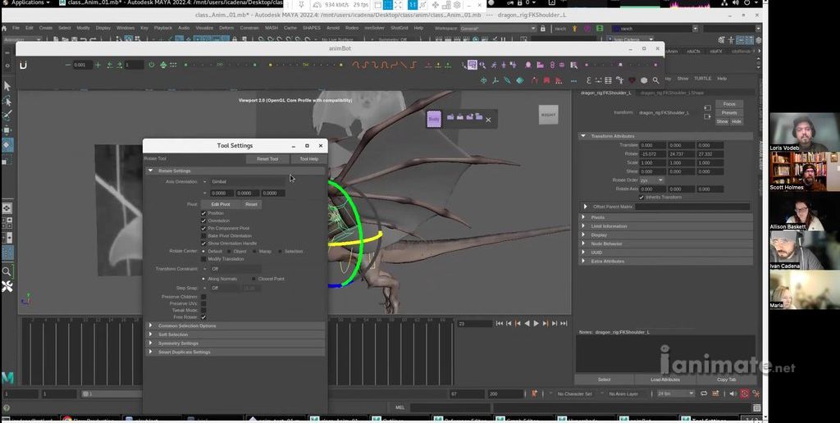Click the Play backwards button
This screenshot has width=840, height=423.
(527, 324)
